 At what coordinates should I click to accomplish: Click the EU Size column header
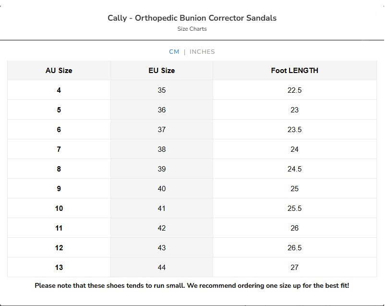point(162,70)
